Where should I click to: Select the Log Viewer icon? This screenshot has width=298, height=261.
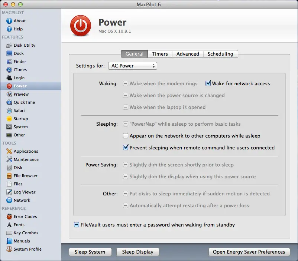[x=9, y=192]
